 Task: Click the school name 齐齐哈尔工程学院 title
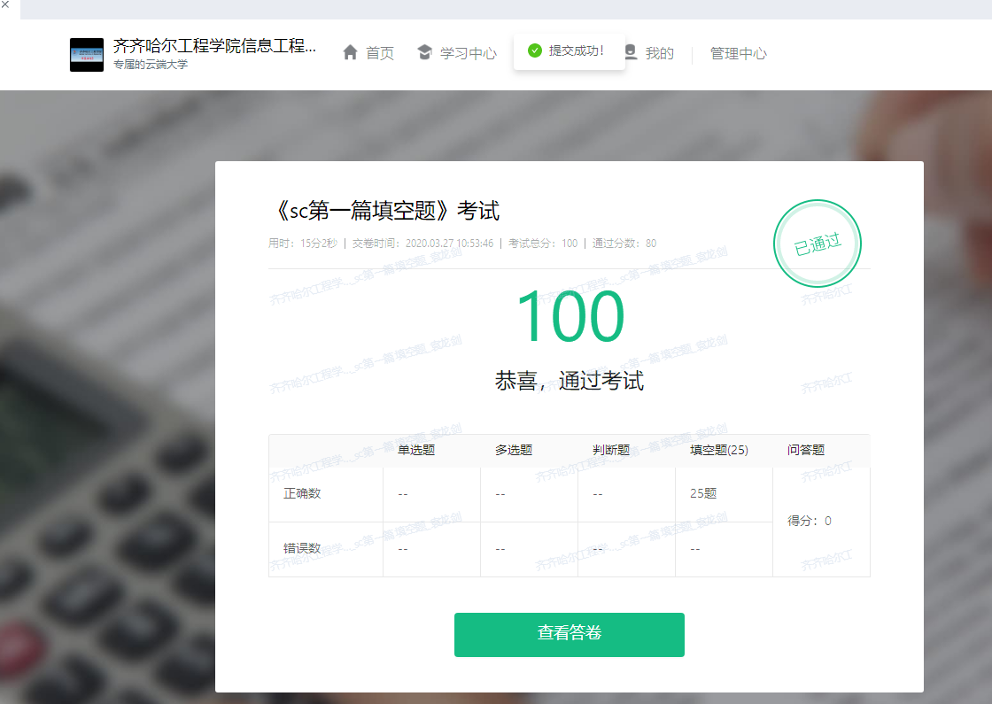click(214, 46)
